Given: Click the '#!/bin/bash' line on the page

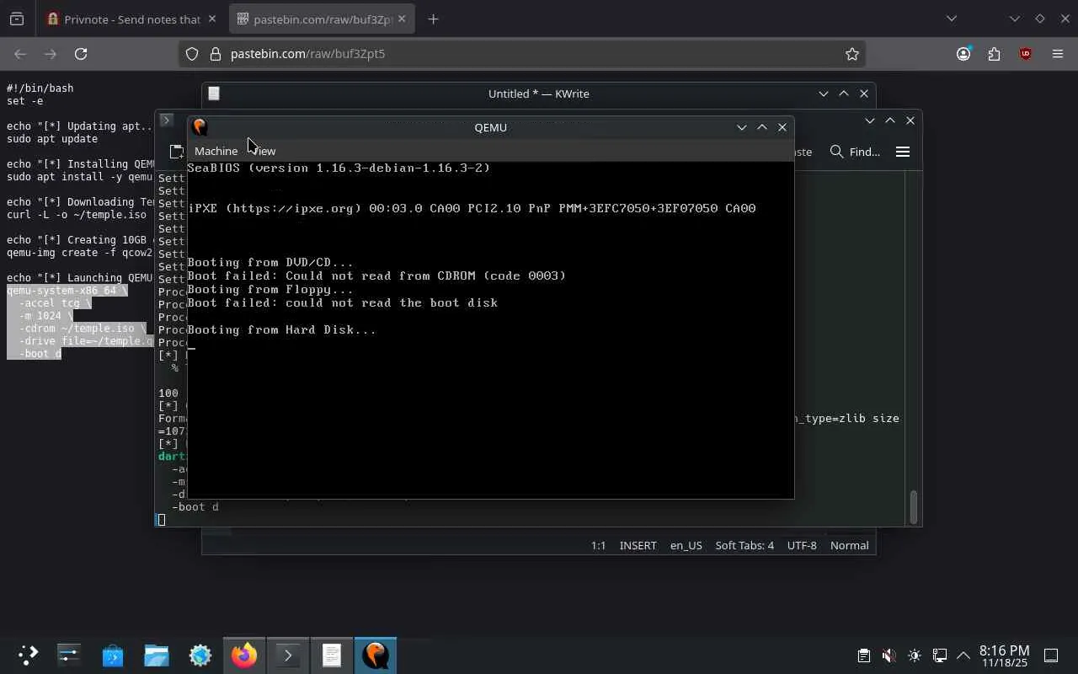Looking at the screenshot, I should click(40, 88).
